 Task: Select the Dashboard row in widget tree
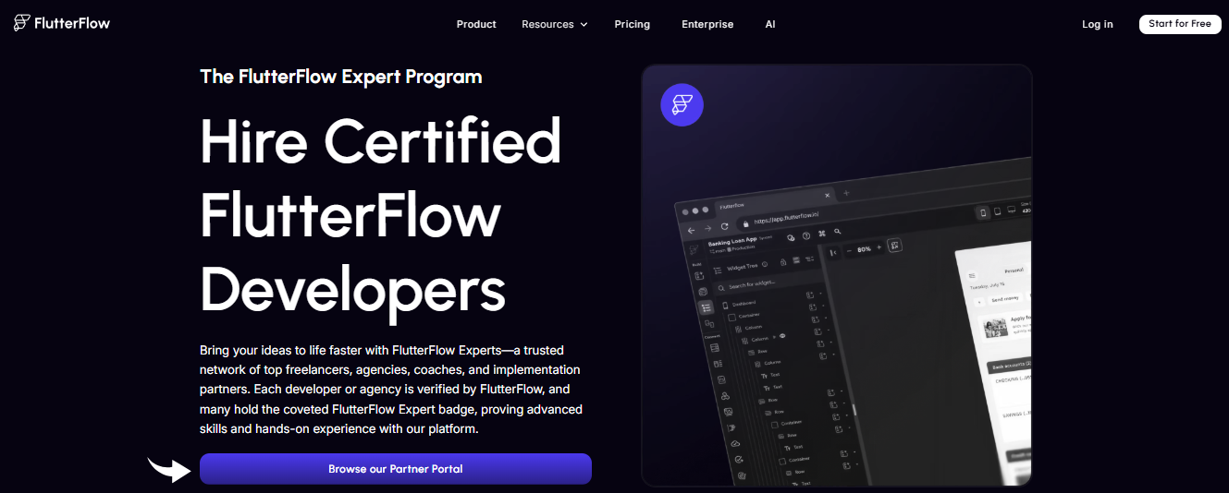click(744, 304)
